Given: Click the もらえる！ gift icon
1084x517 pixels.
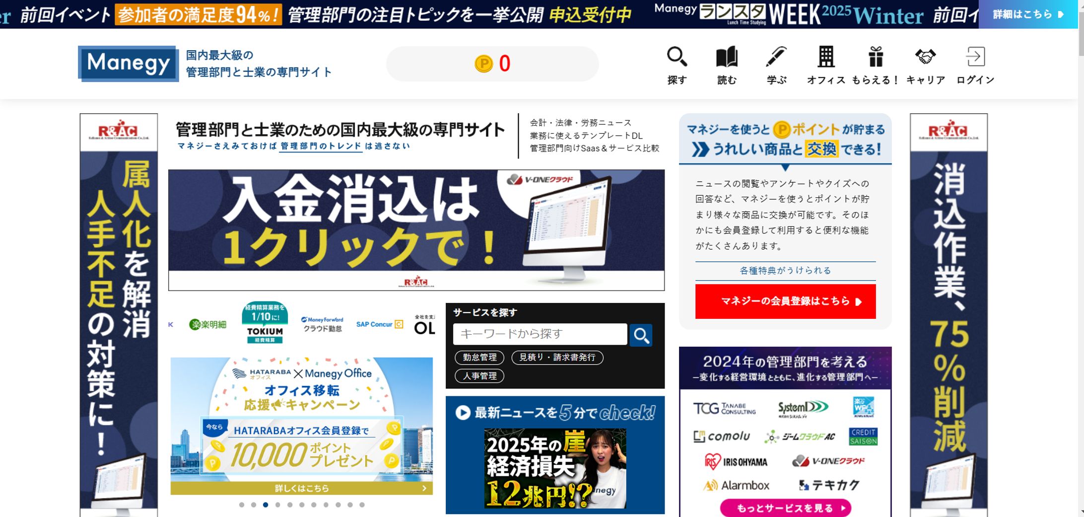Looking at the screenshot, I should [876, 57].
